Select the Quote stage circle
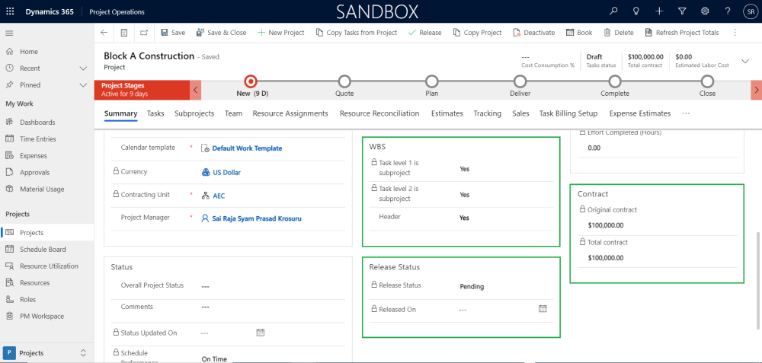 coord(344,81)
